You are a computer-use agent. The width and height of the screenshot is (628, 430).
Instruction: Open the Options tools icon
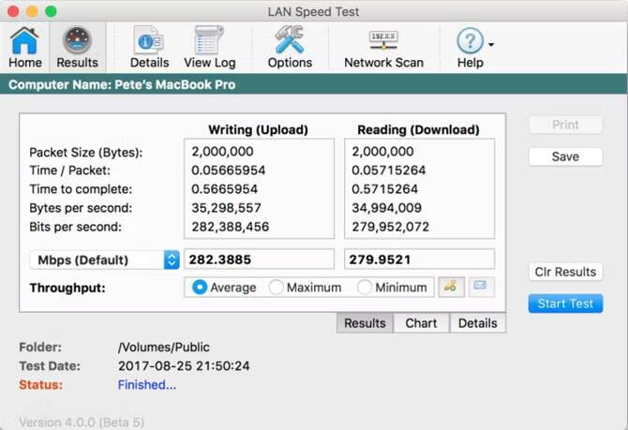[x=290, y=47]
